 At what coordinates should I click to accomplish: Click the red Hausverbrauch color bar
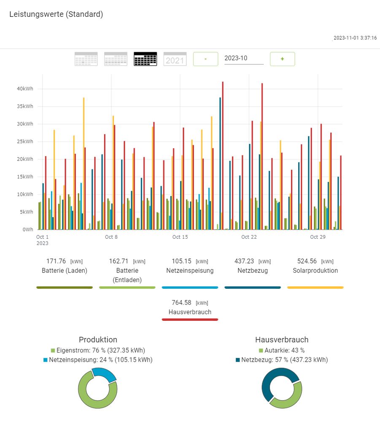[x=190, y=320]
